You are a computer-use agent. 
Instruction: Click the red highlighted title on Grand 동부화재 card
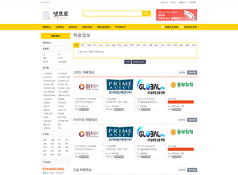coord(181,102)
